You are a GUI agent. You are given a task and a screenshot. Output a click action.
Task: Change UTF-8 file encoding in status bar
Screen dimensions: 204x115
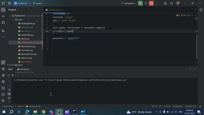[167, 106]
